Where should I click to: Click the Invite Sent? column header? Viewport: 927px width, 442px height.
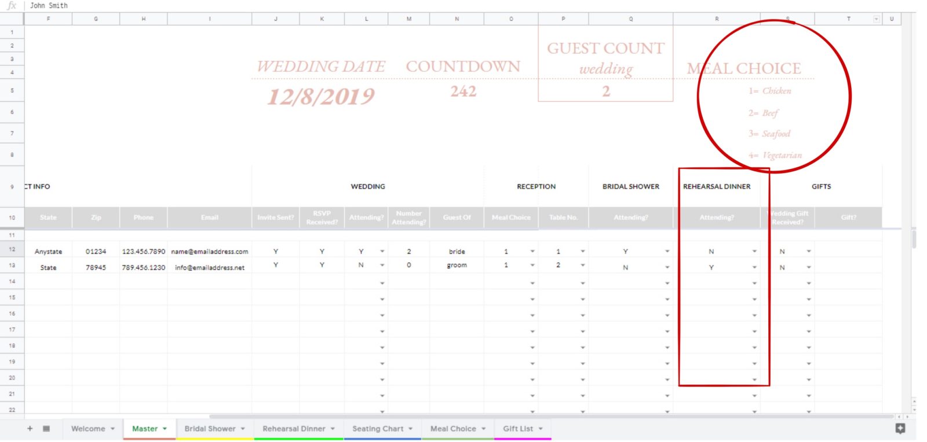[276, 218]
